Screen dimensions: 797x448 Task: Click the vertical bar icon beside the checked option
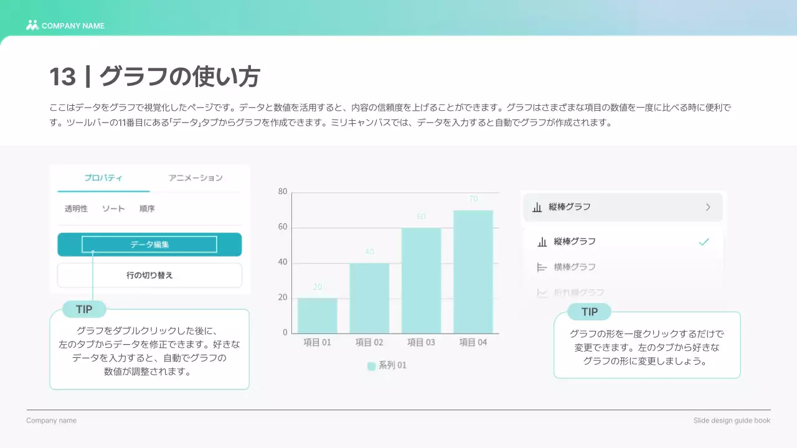click(542, 241)
